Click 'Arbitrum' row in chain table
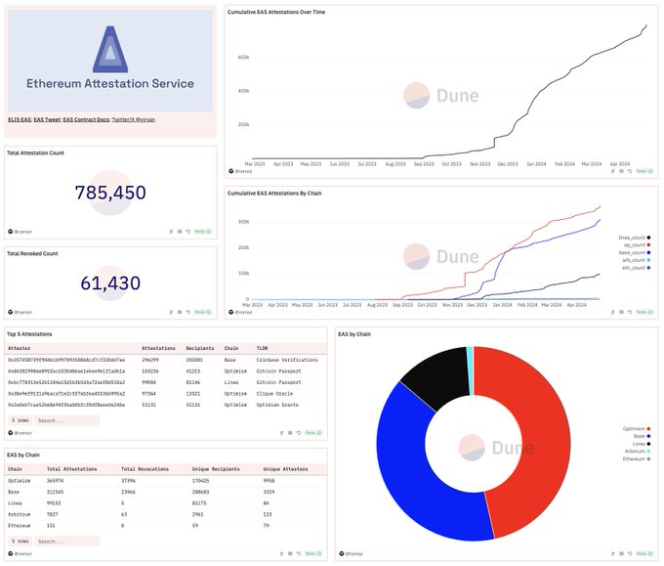Viewport: 664px width, 566px height. [166, 514]
